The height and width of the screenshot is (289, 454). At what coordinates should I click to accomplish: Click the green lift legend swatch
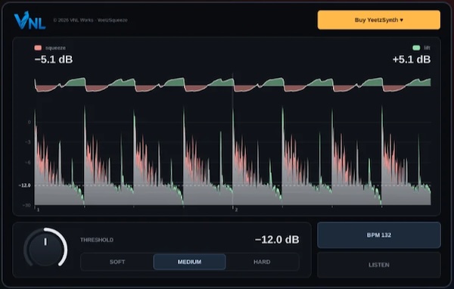(x=416, y=48)
